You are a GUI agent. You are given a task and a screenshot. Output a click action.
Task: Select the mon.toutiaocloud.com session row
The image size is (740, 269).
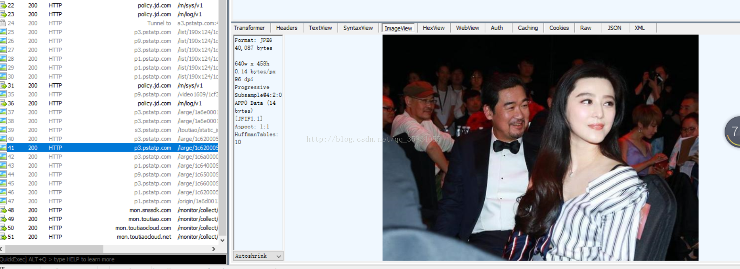pyautogui.click(x=109, y=228)
